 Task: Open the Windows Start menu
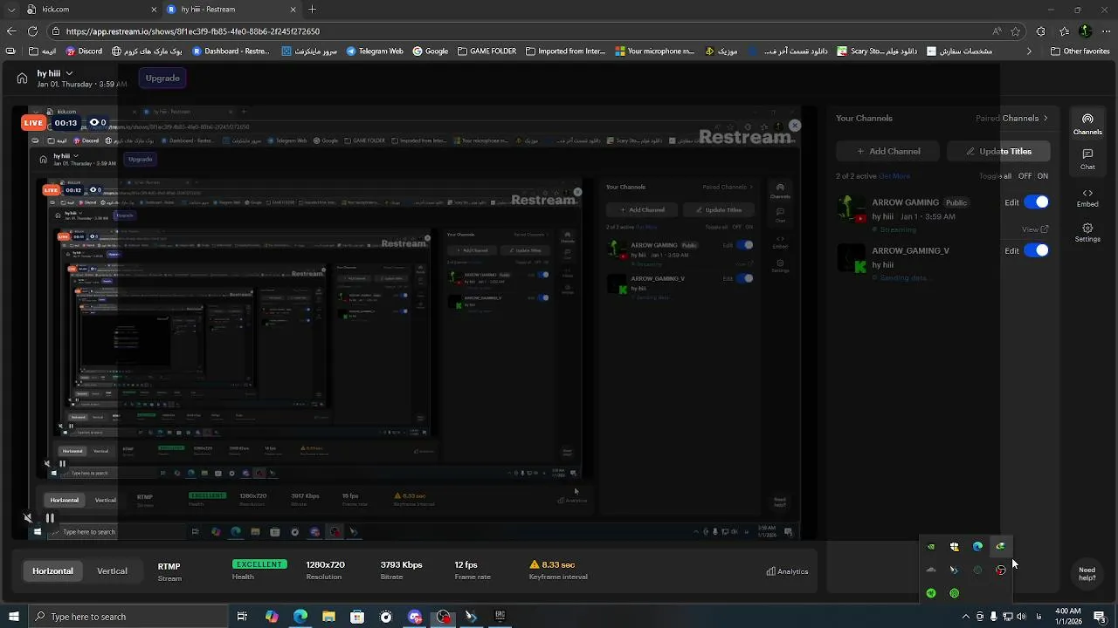(13, 617)
